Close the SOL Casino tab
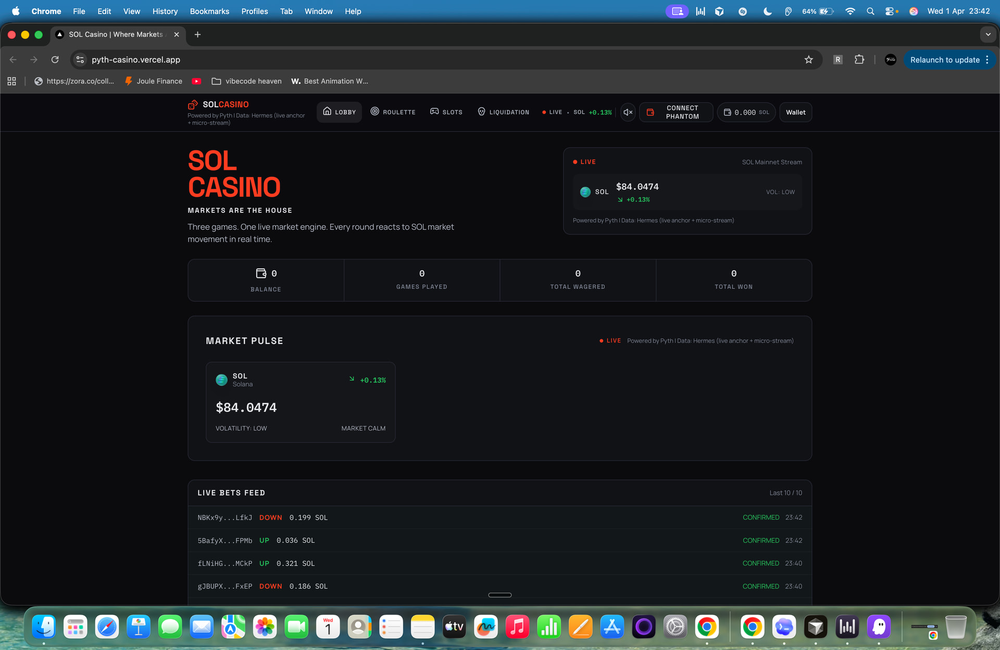 [x=177, y=34]
